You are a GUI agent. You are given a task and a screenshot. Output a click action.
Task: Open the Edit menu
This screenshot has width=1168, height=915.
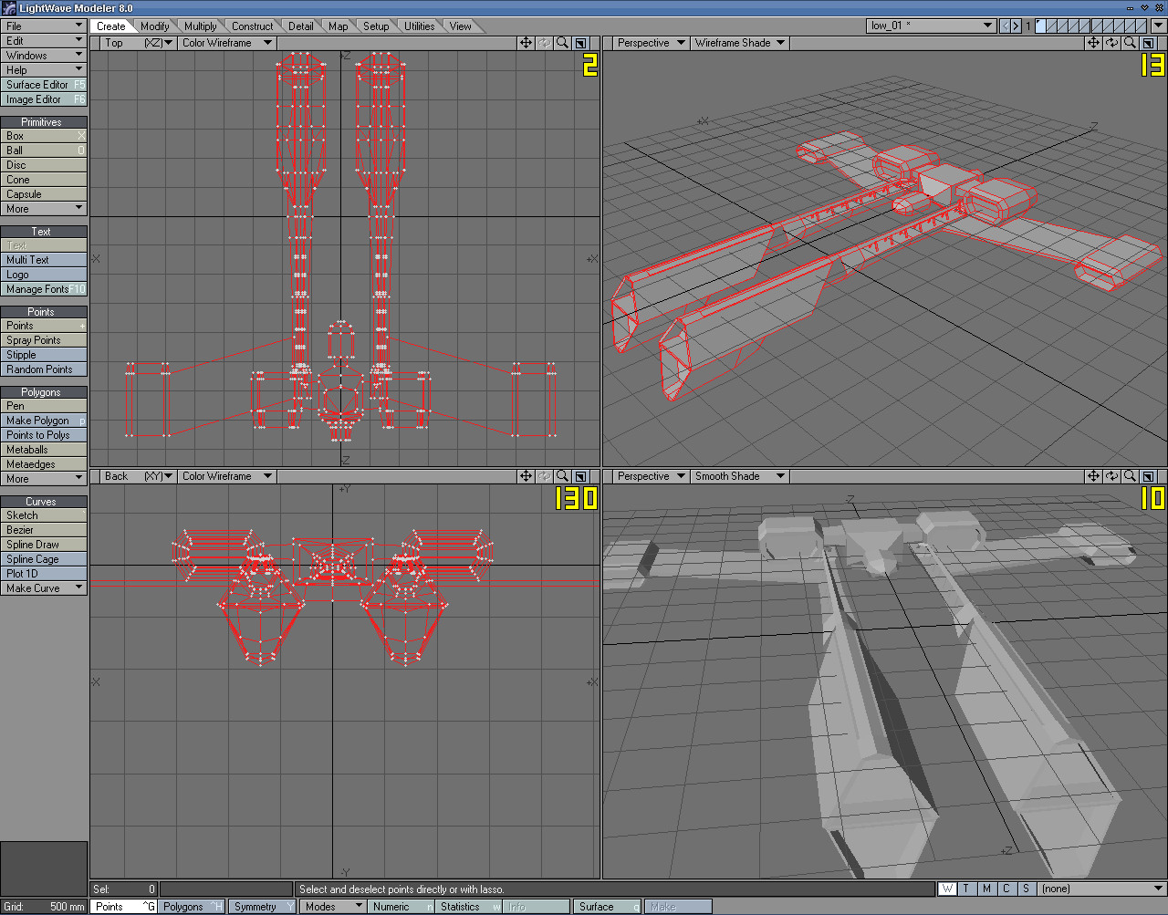point(43,41)
